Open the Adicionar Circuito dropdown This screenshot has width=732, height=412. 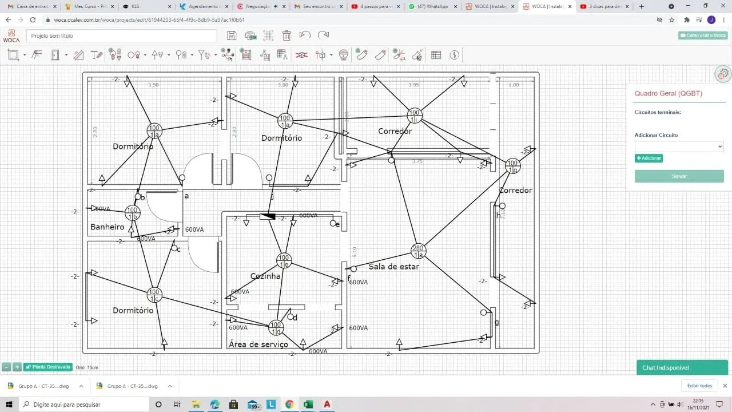pyautogui.click(x=679, y=146)
